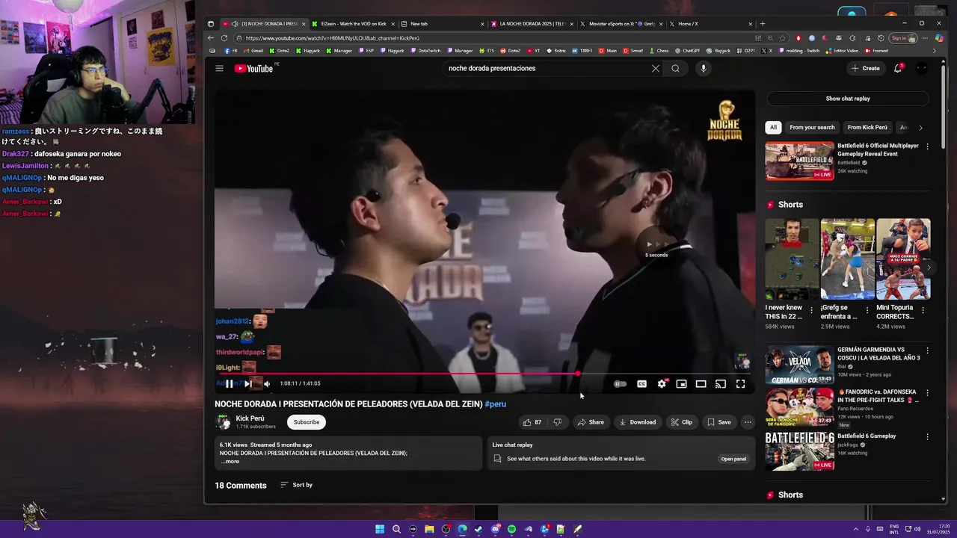957x538 pixels.
Task: Switch to the ElZeein Kick VOD tab
Action: pos(353,24)
